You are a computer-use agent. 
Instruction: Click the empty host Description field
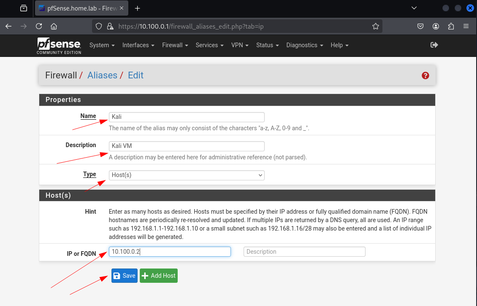pos(304,252)
